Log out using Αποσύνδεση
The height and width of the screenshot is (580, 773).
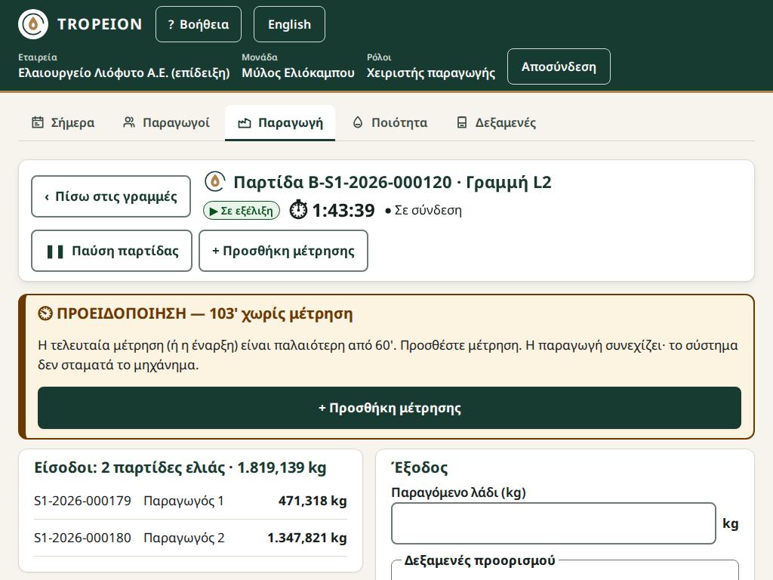pyautogui.click(x=559, y=66)
